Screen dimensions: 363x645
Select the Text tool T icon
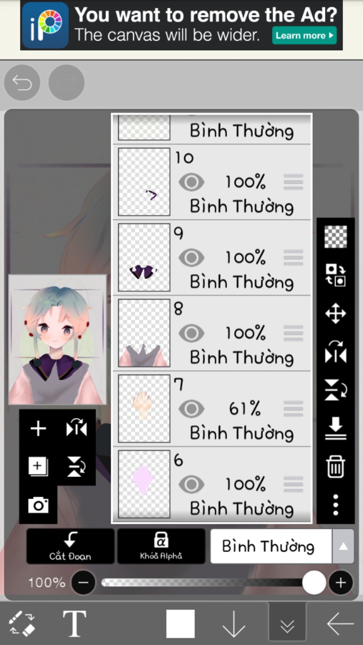coord(74,624)
